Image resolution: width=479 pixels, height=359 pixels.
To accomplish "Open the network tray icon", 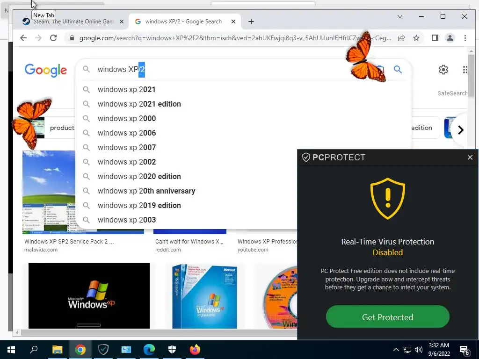I will pos(407,350).
